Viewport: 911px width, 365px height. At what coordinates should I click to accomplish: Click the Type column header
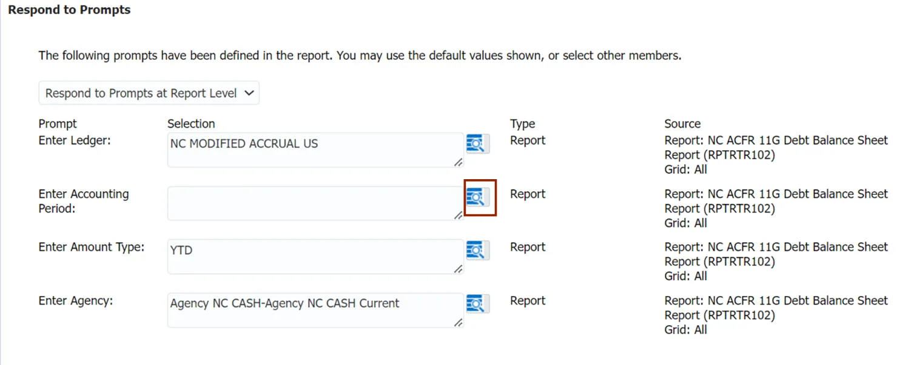pos(522,123)
